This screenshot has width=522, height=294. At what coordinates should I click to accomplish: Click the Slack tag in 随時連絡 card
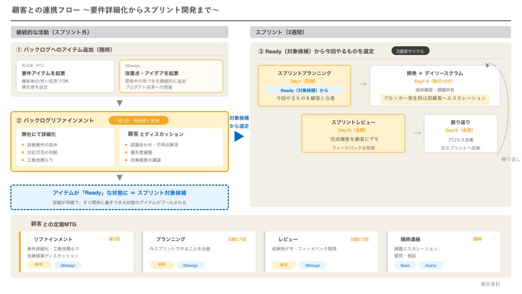point(404,265)
